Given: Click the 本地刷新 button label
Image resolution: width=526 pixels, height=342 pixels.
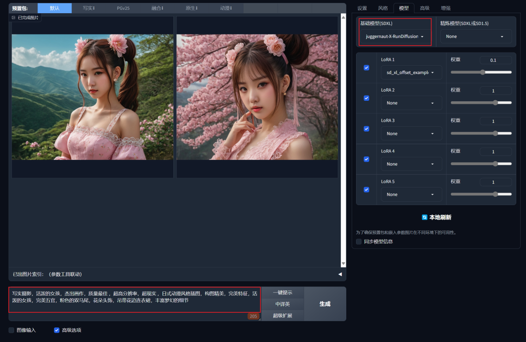Looking at the screenshot, I should (440, 217).
